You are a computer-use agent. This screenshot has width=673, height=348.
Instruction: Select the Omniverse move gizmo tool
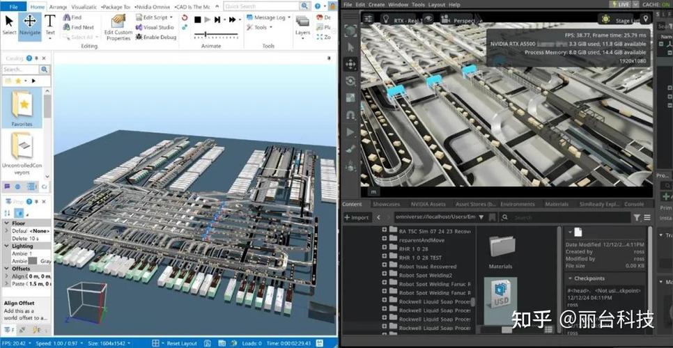pos(350,64)
